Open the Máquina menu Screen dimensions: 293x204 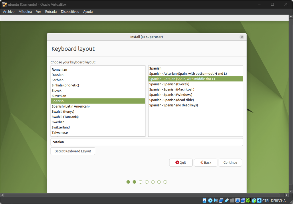pos(25,12)
